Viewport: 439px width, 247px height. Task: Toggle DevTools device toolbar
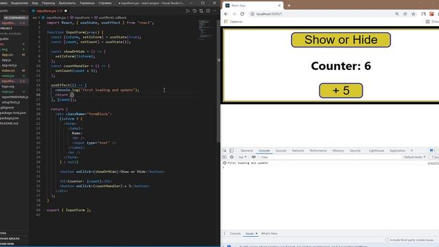pyautogui.click(x=231, y=151)
